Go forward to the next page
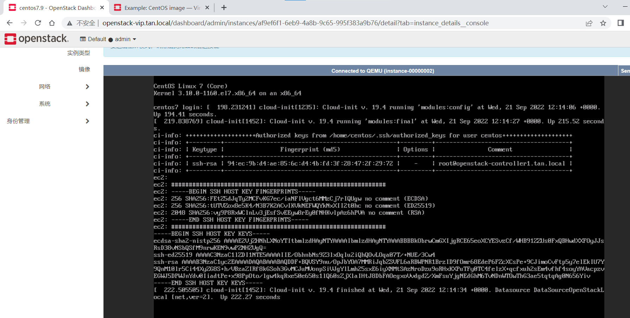Screen dimensions: 630x318 (24, 23)
